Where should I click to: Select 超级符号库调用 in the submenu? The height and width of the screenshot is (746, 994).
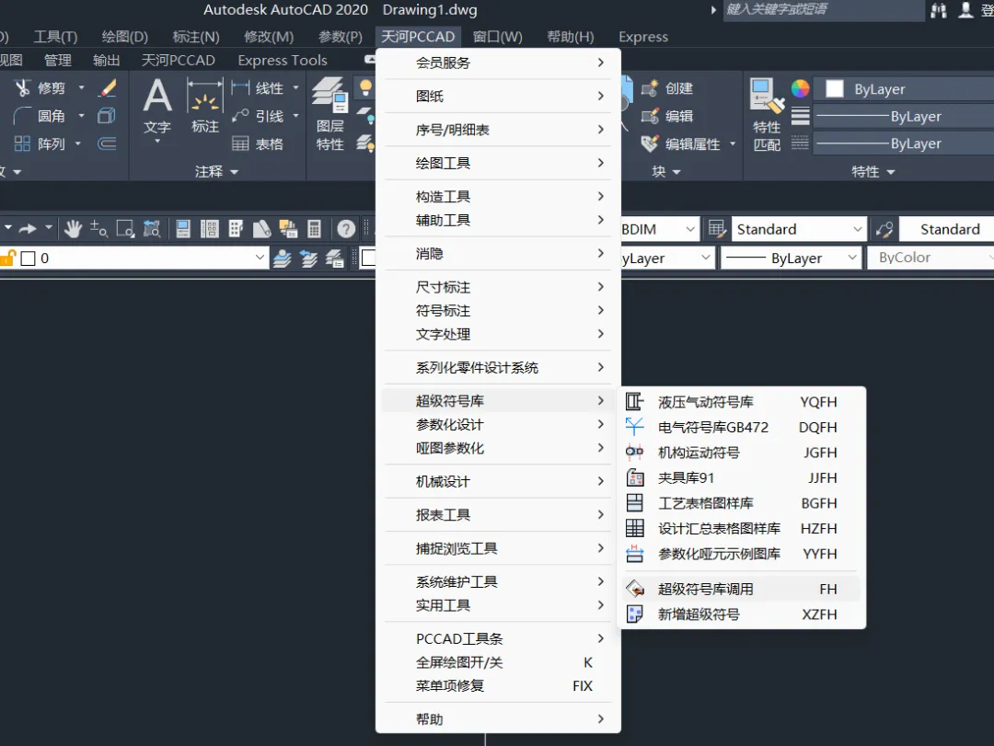coord(741,589)
